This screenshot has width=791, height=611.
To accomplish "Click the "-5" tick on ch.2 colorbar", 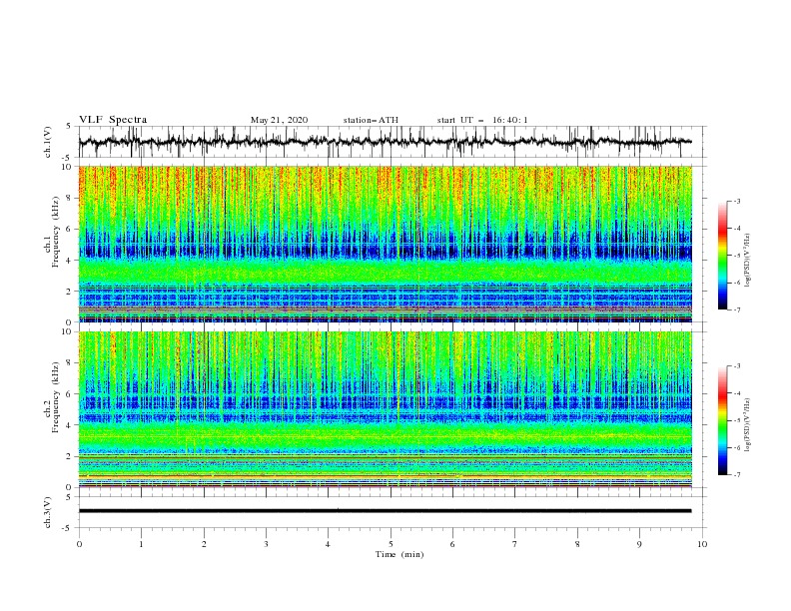I will 736,420.
